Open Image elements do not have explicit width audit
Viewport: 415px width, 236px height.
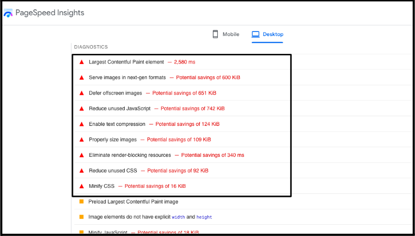coord(150,217)
